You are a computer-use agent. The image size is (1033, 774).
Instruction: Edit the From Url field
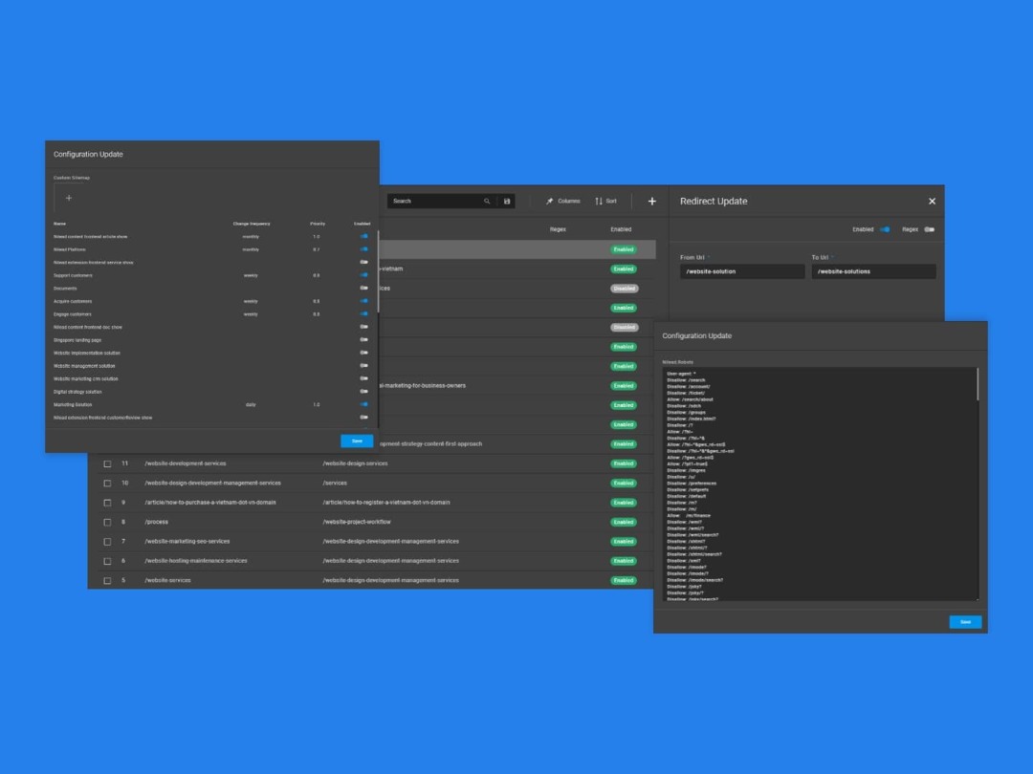742,271
